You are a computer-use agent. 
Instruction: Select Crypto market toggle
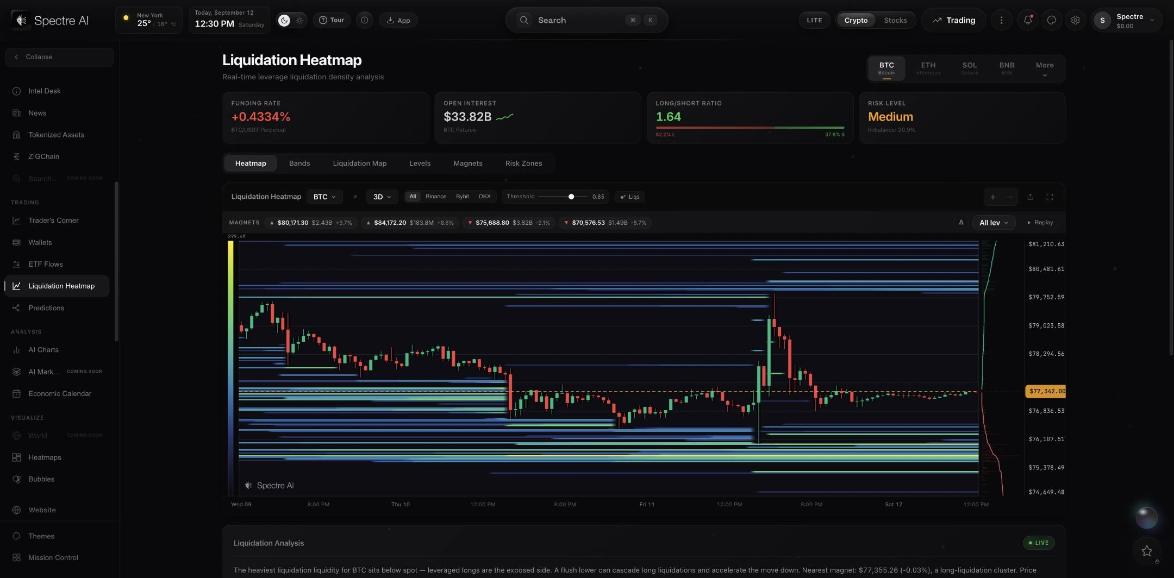point(855,20)
